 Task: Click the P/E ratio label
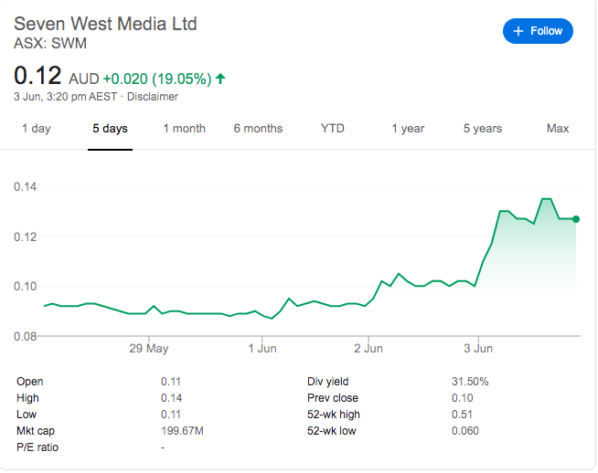37,447
